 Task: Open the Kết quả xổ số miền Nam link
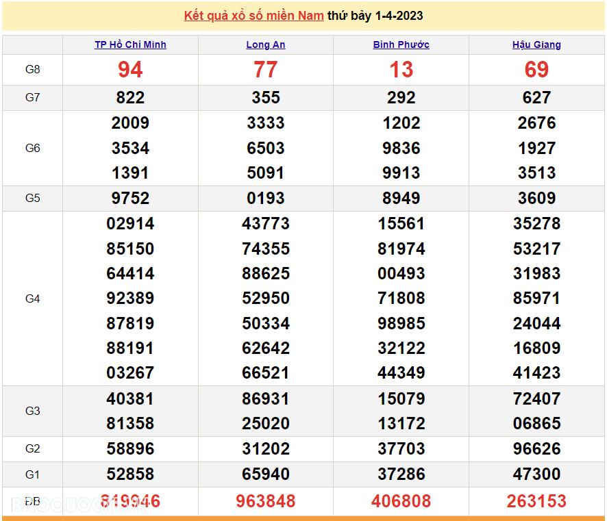253,16
